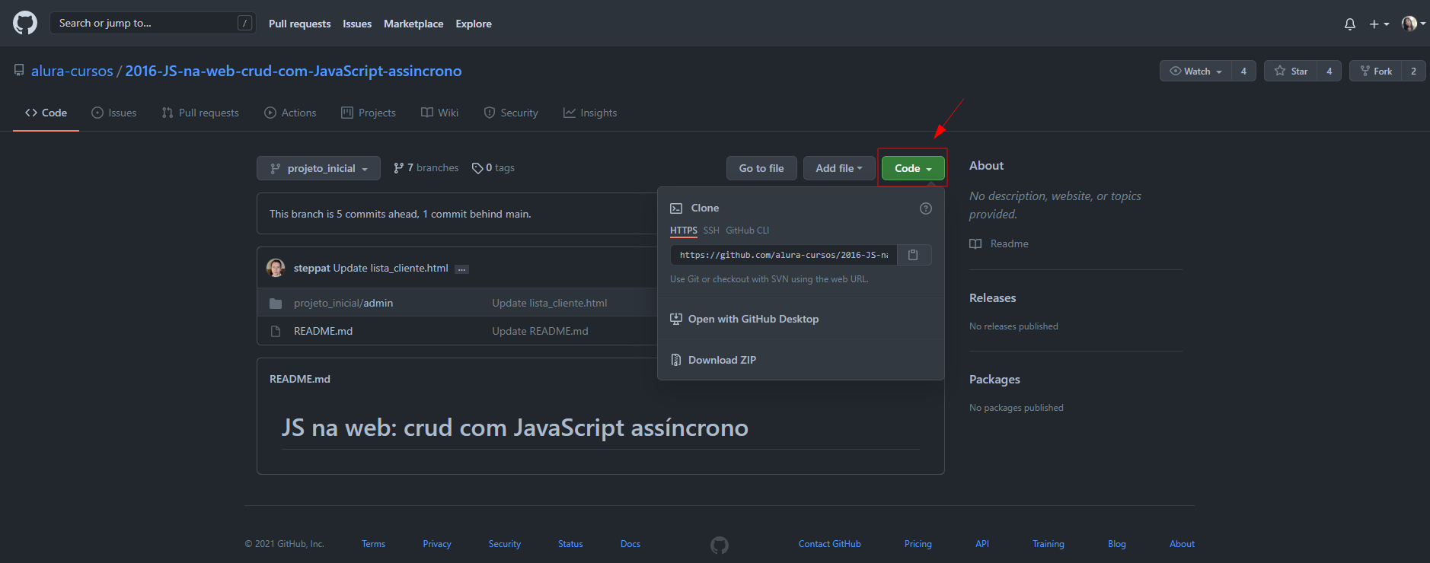Screen dimensions: 1430x563
Task: Switch to the repository Issues tab
Action: (x=114, y=113)
